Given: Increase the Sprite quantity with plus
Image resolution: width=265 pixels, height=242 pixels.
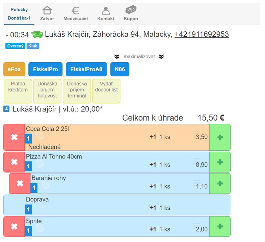Looking at the screenshot, I should coord(220,227).
